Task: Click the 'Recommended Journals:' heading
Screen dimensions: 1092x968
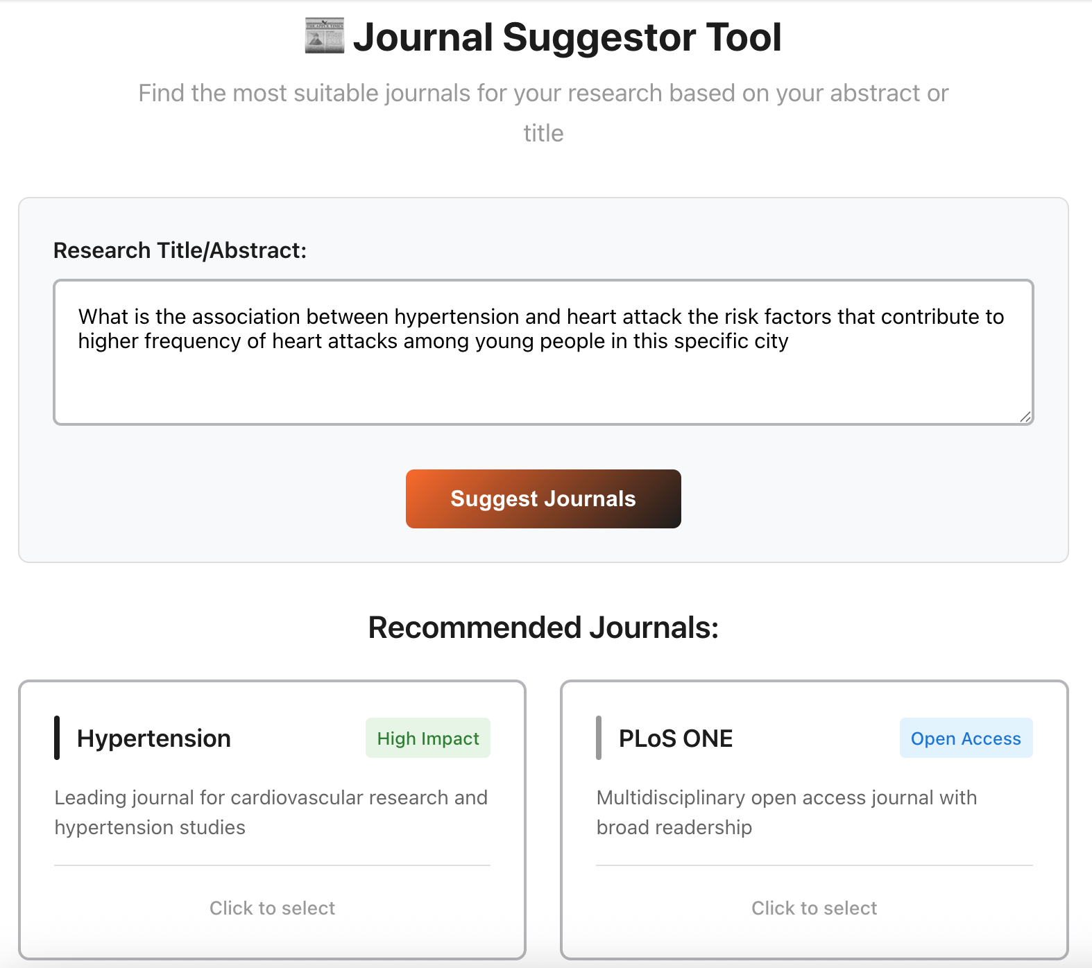Action: [543, 627]
